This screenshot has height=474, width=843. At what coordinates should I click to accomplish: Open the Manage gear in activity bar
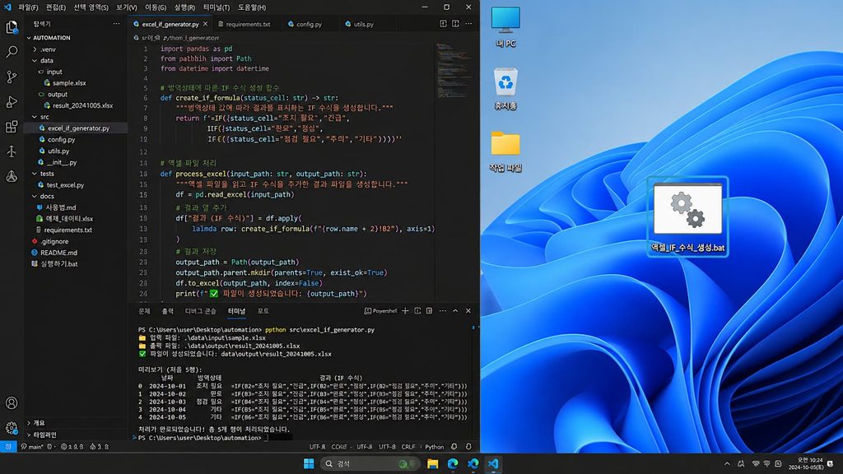click(x=12, y=428)
